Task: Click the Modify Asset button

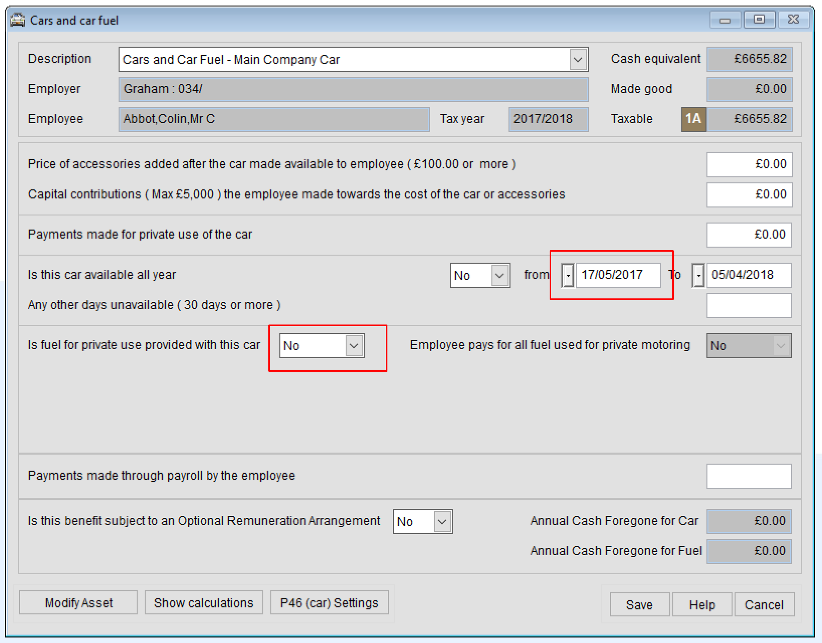Action: [x=78, y=602]
